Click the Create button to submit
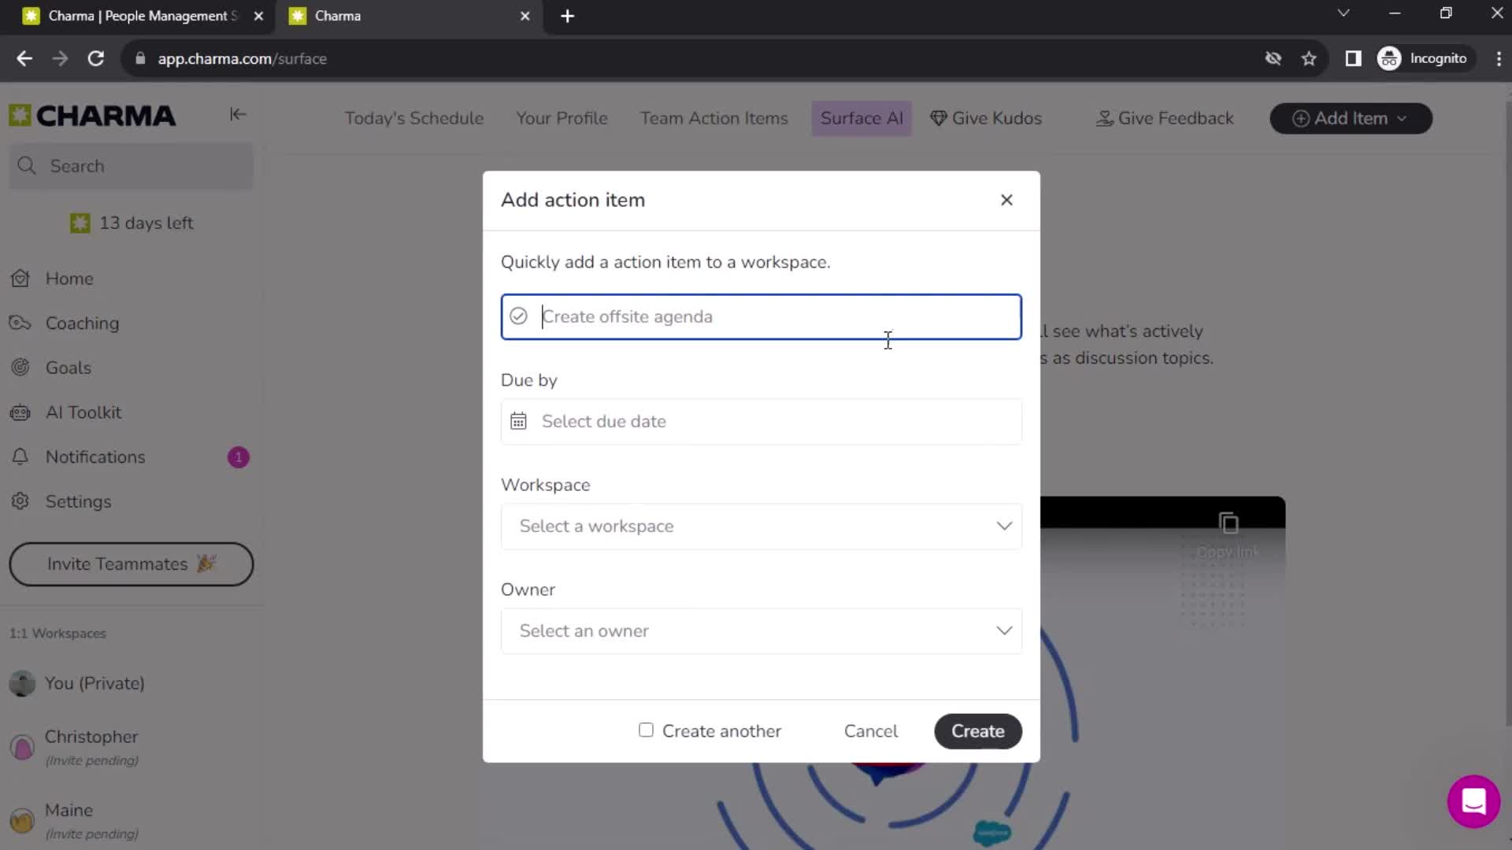The width and height of the screenshot is (1512, 850). (977, 730)
